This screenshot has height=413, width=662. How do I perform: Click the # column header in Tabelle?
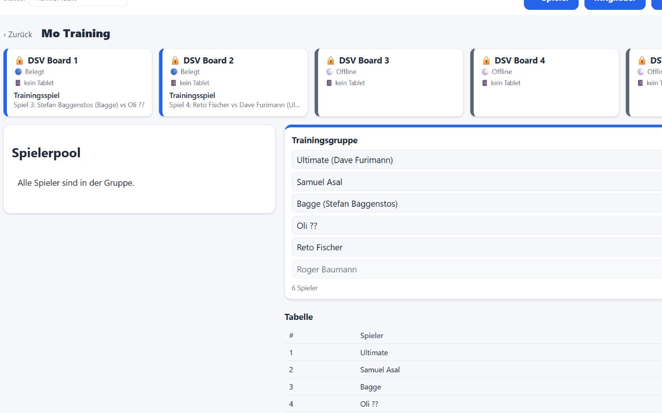pyautogui.click(x=291, y=336)
